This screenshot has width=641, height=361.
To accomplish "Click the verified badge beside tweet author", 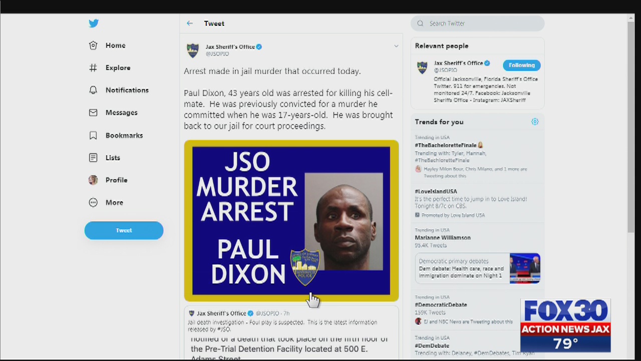I will [259, 47].
